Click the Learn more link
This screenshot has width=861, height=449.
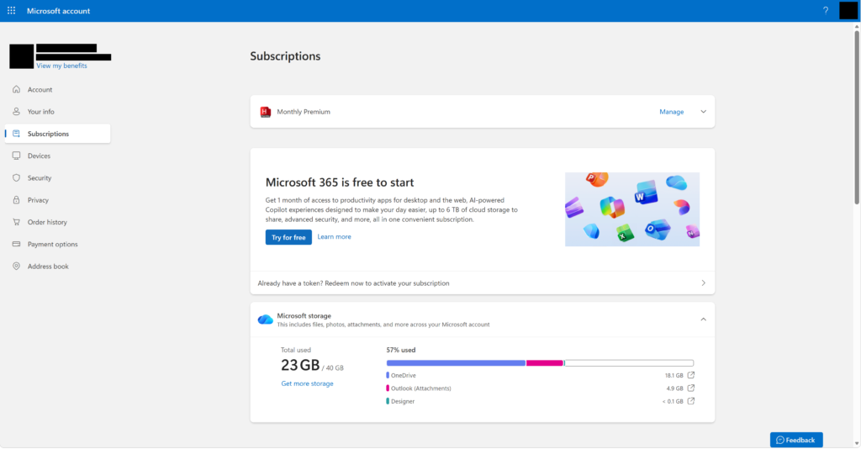(x=334, y=236)
